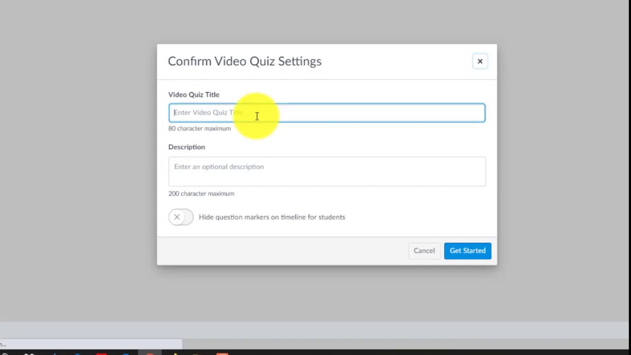The width and height of the screenshot is (631, 355).
Task: Click the X knob of the toggle switch
Action: tap(177, 217)
